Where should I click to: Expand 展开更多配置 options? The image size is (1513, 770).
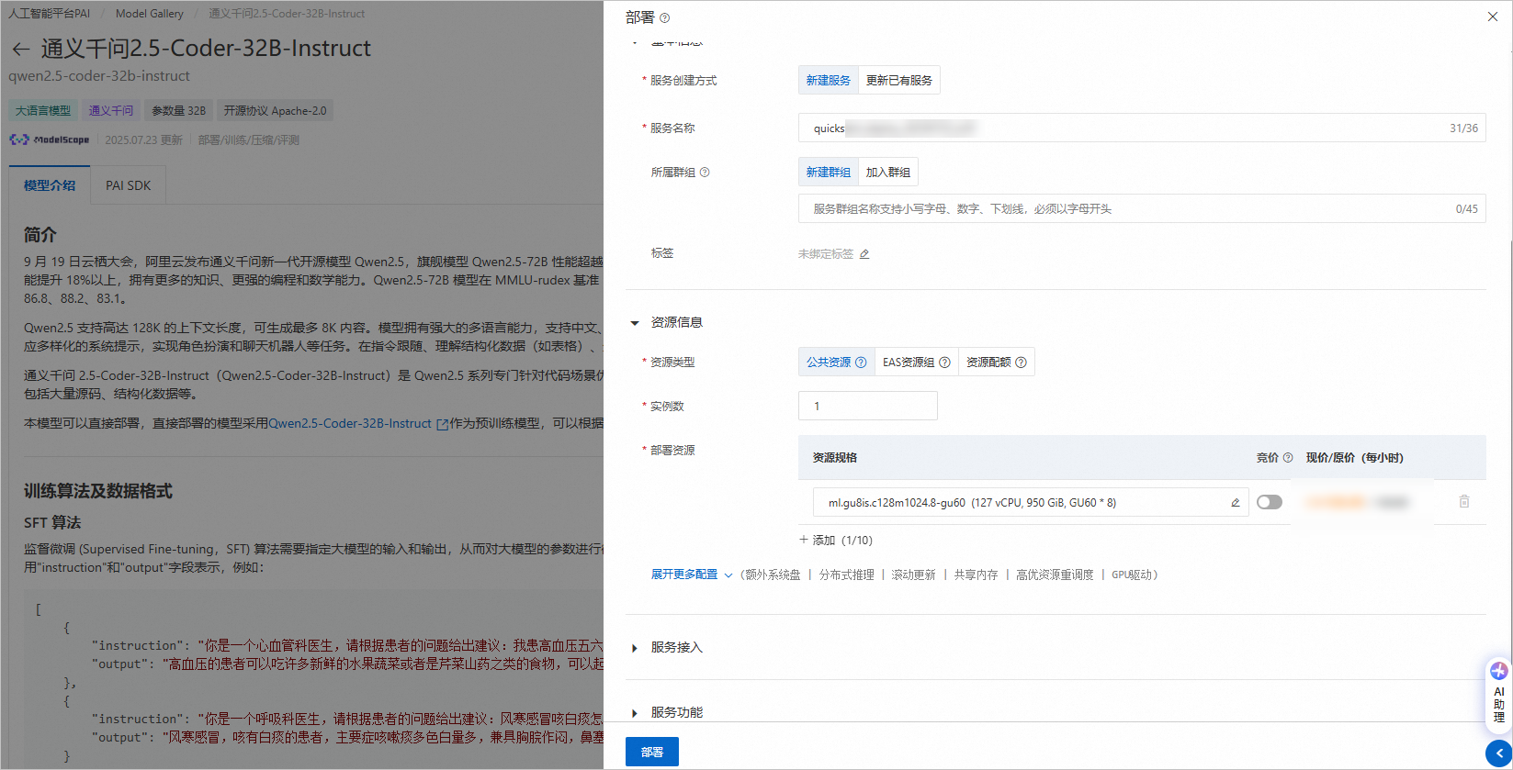pyautogui.click(x=692, y=575)
